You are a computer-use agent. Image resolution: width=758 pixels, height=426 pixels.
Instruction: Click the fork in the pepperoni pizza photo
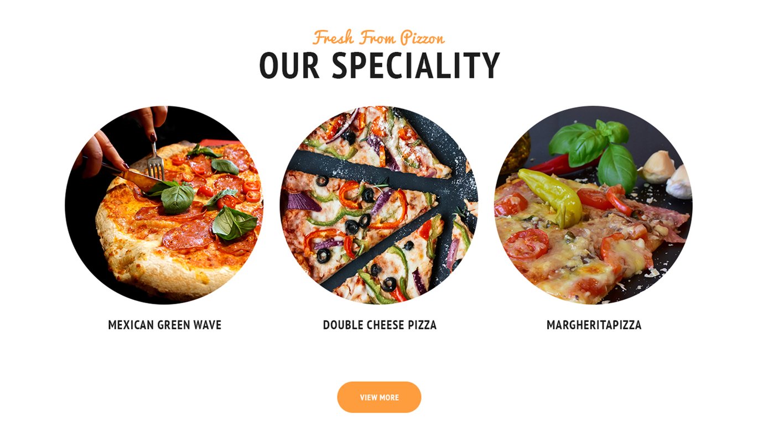tap(155, 161)
